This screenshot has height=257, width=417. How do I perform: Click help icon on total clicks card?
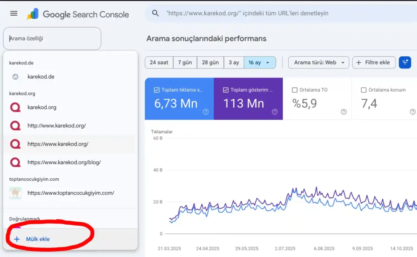point(206,112)
